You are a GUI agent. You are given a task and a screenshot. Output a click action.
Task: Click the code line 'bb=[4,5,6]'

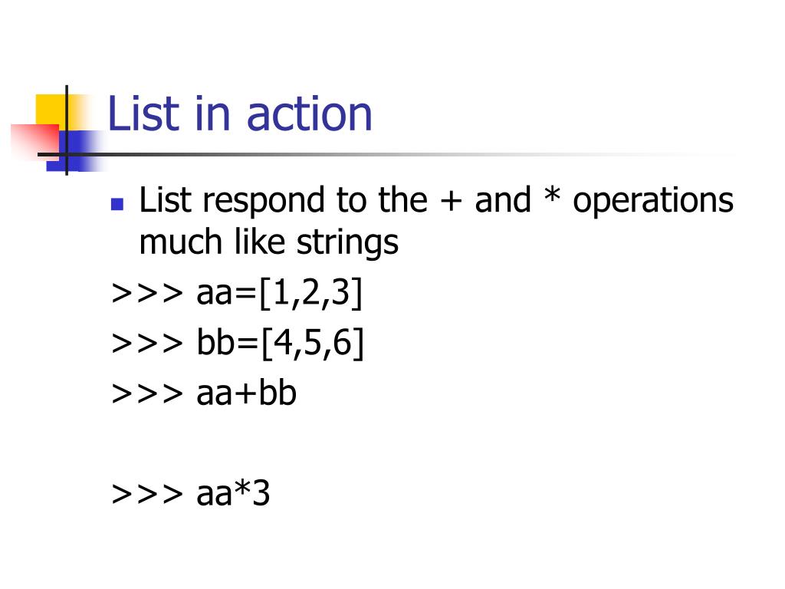click(x=280, y=343)
